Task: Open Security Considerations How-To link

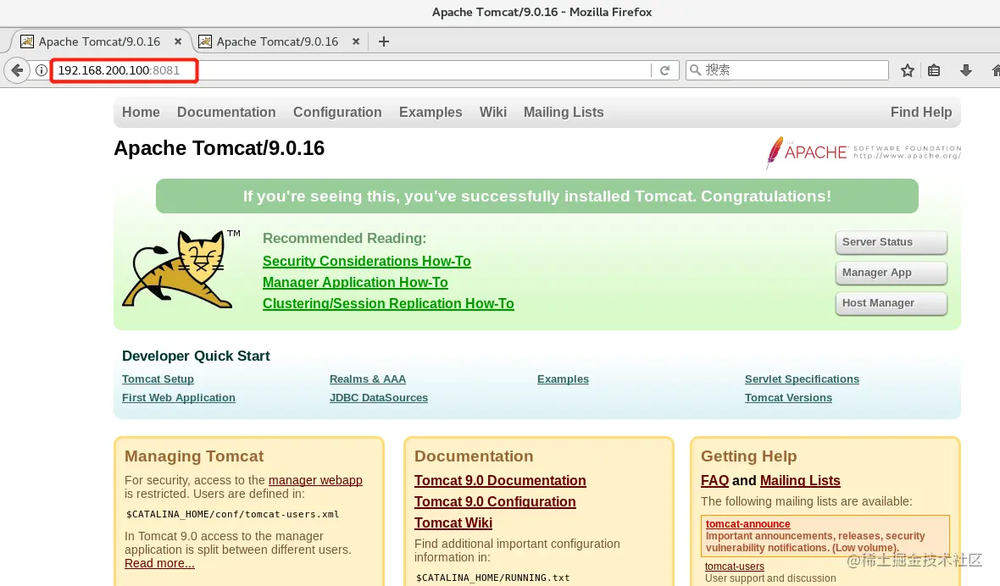Action: [x=367, y=261]
